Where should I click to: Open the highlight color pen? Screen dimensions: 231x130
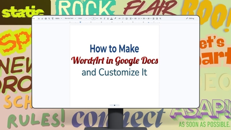tap(115, 18)
